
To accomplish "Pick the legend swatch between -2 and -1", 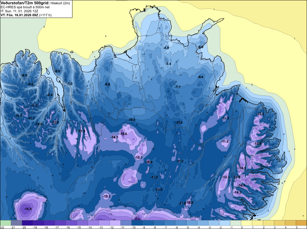I will point(225,223).
